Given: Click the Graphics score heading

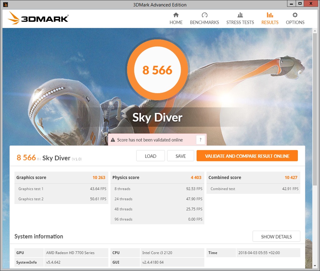Looking at the screenshot, I should [x=31, y=178].
